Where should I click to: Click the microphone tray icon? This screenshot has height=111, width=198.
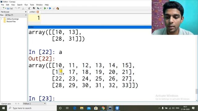coord(163,108)
